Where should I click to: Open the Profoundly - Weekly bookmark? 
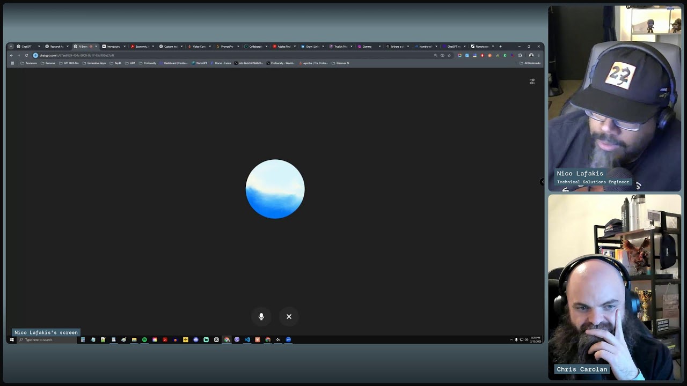click(x=281, y=63)
